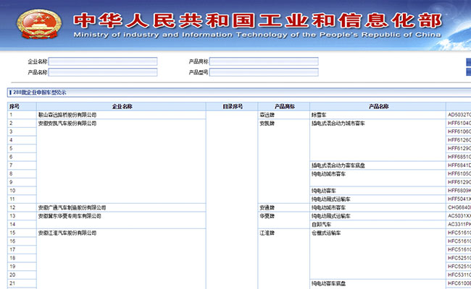The width and height of the screenshot is (471, 289).
Task: Click sequence number 9 cell
Action: 22,182
